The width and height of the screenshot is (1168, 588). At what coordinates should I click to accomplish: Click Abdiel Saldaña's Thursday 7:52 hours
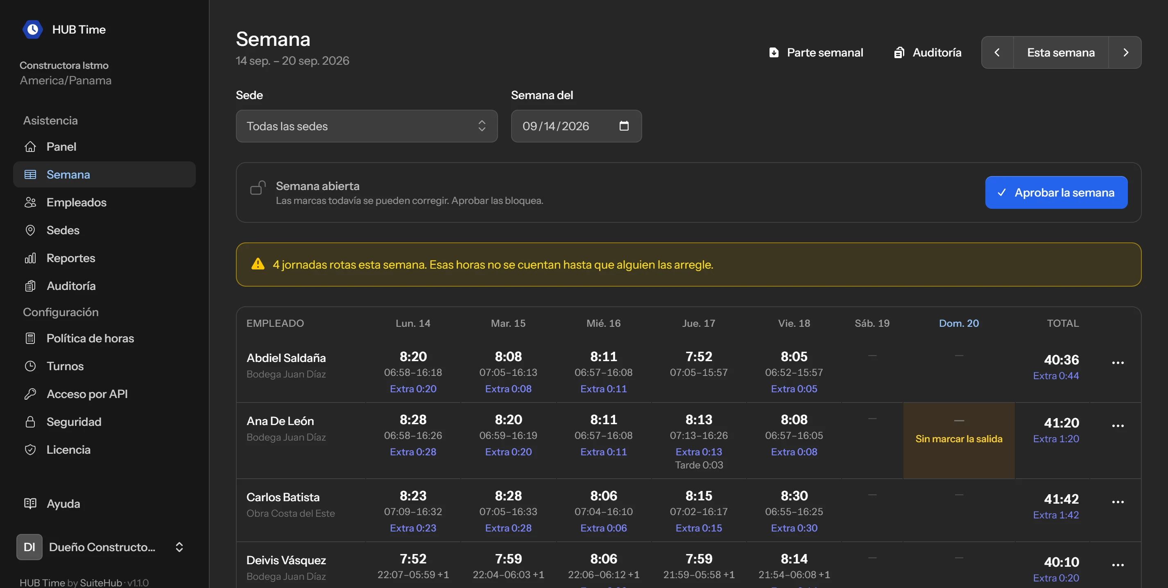click(x=698, y=357)
